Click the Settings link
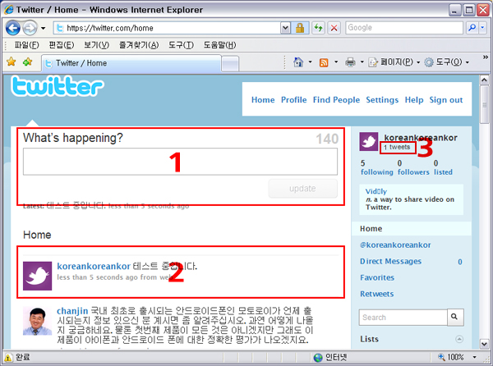Screen dimensions: 493x366 382,100
